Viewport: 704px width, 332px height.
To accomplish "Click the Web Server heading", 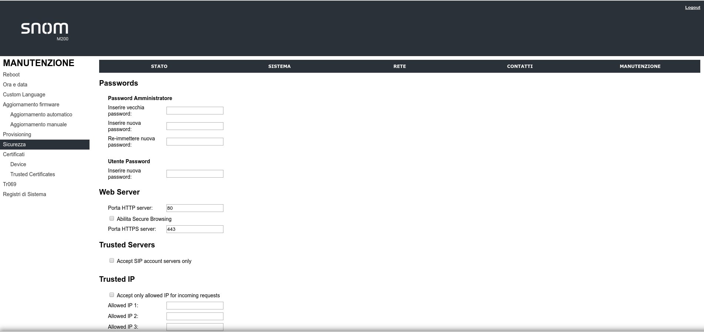I will click(x=119, y=192).
